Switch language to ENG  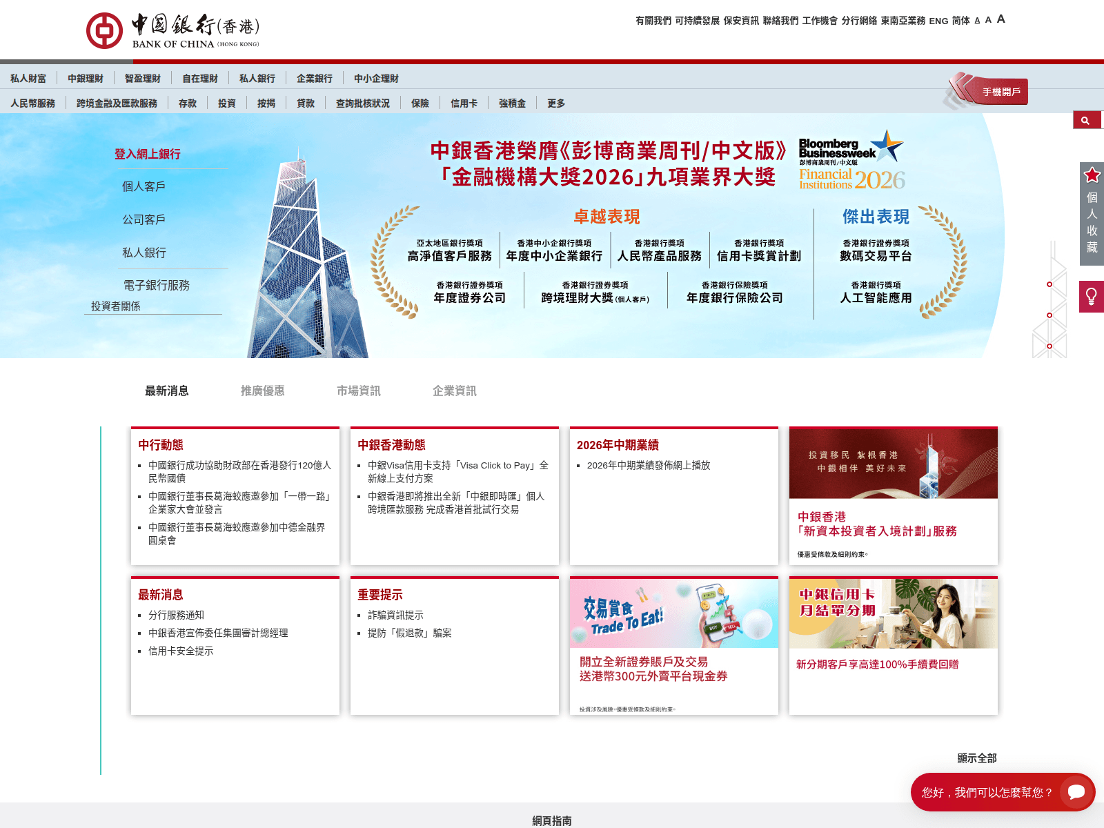938,21
